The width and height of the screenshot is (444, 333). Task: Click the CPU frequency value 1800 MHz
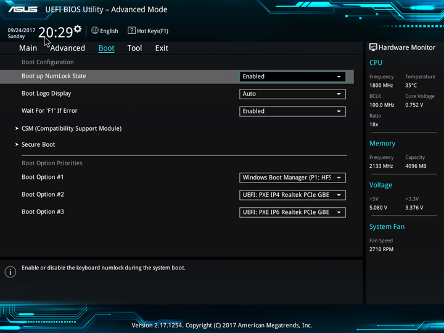[x=381, y=85]
